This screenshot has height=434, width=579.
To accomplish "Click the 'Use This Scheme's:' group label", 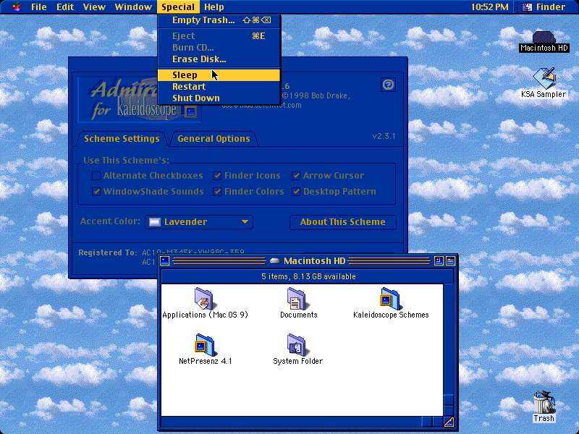I will pyautogui.click(x=126, y=160).
